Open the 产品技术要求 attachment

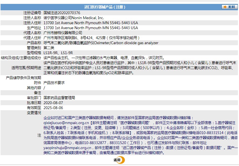(x=54, y=83)
